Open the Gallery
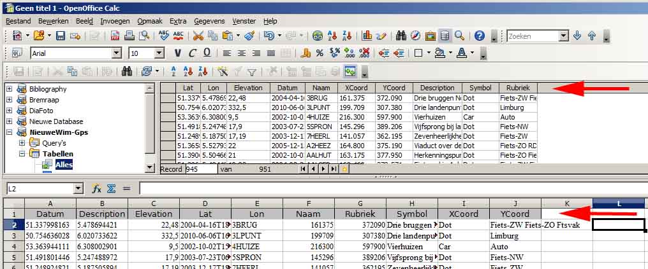This screenshot has height=269, width=648. [x=431, y=36]
